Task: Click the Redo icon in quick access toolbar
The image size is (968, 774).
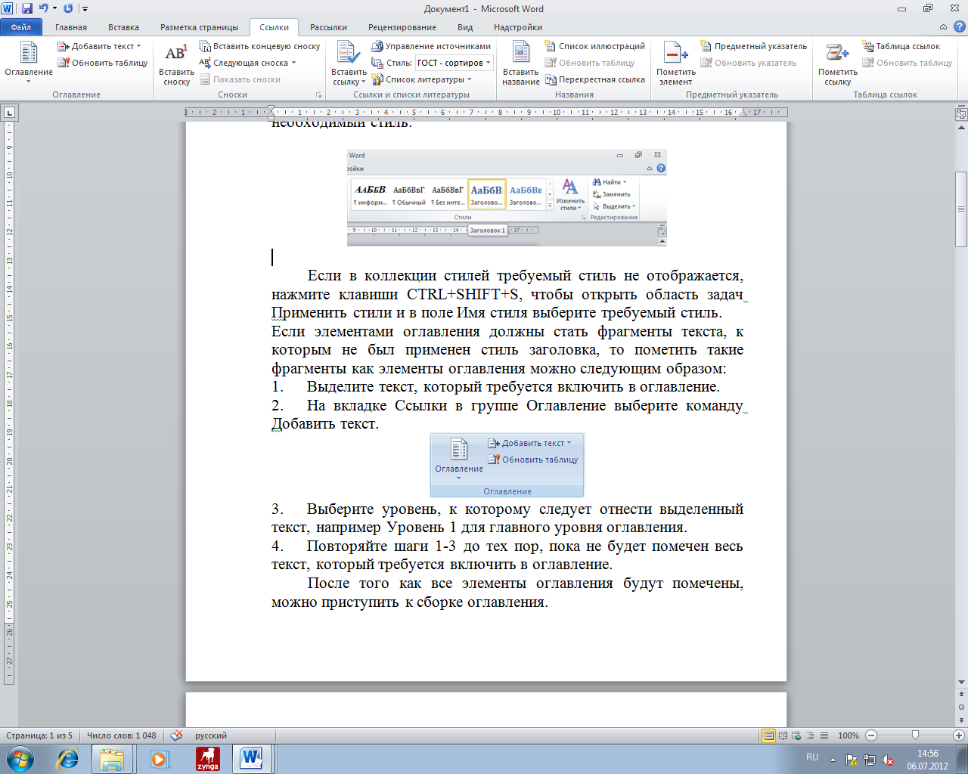Action: coord(68,8)
